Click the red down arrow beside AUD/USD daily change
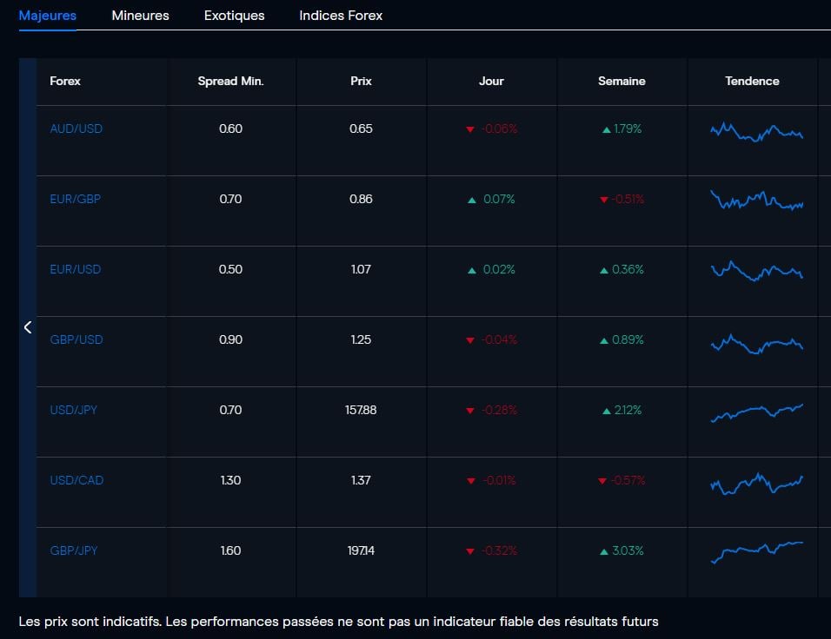This screenshot has width=831, height=639. point(469,128)
